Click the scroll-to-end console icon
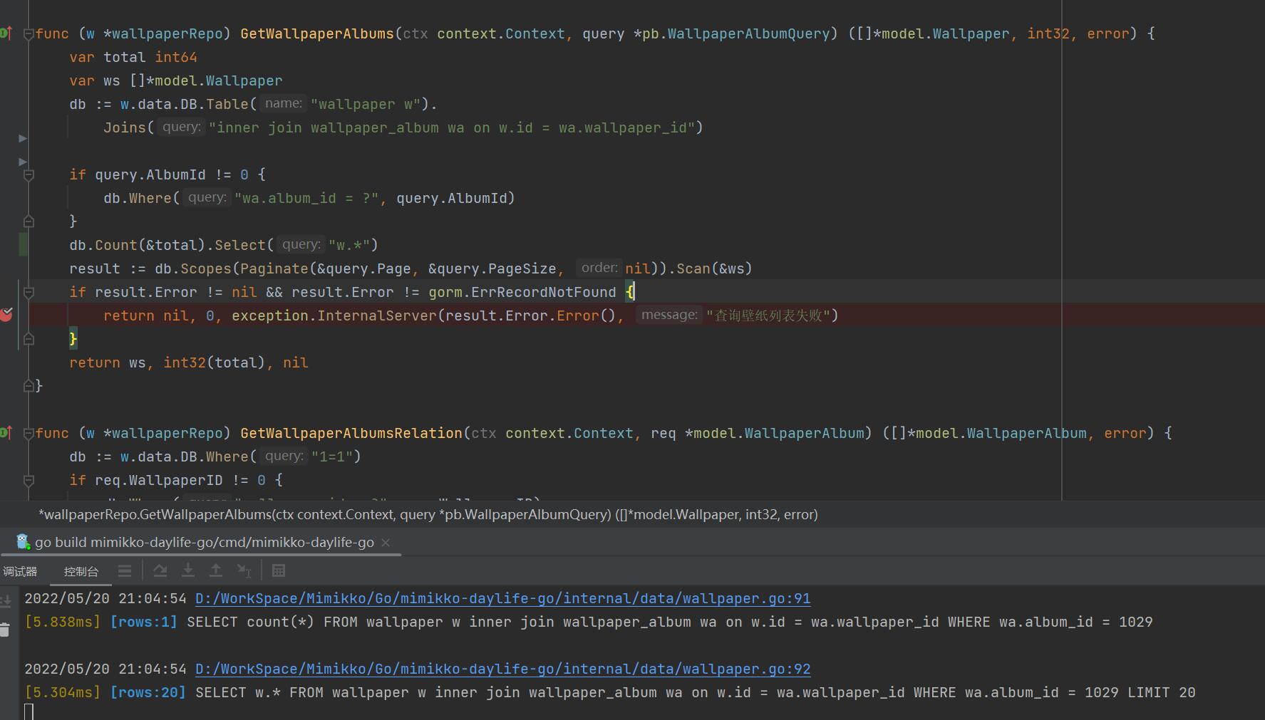 point(5,602)
